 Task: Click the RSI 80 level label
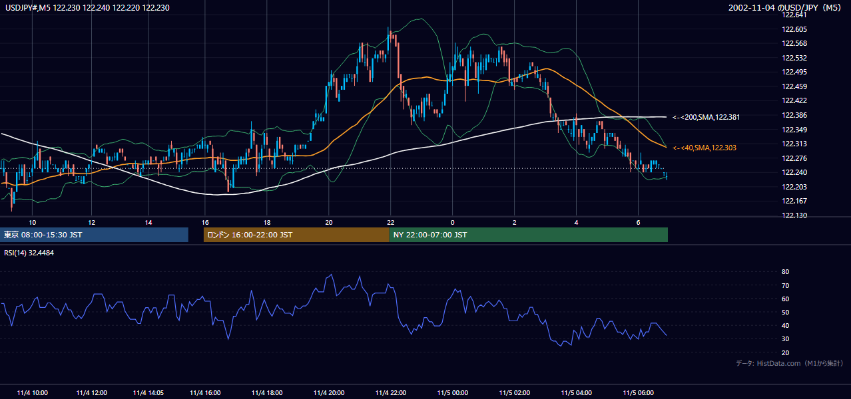(x=785, y=272)
